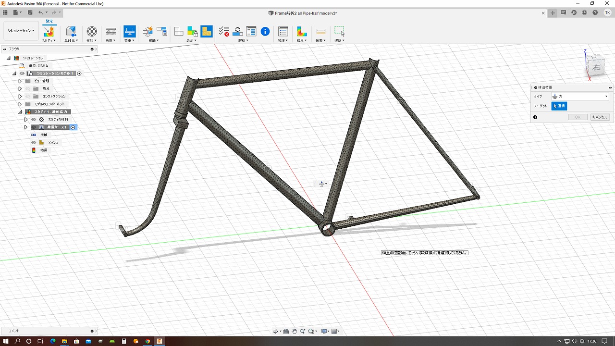Undo the last action arrow

[40, 12]
